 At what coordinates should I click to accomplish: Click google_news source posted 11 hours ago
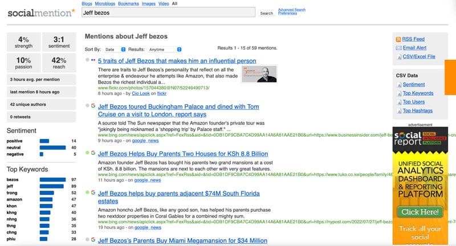tap(148, 180)
